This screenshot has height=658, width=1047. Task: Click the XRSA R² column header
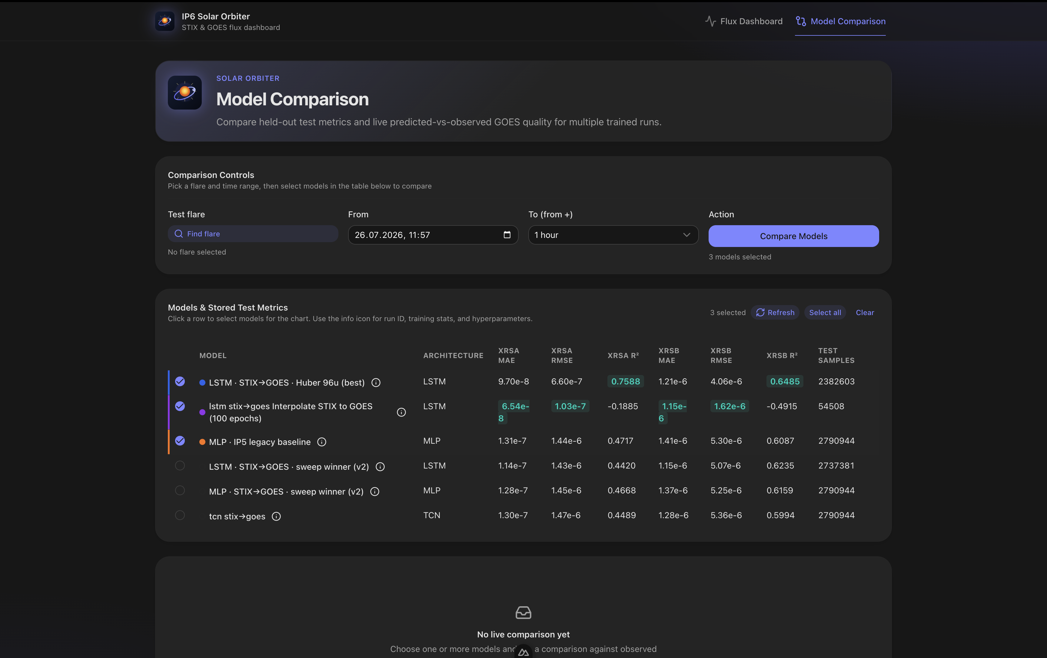tap(623, 355)
